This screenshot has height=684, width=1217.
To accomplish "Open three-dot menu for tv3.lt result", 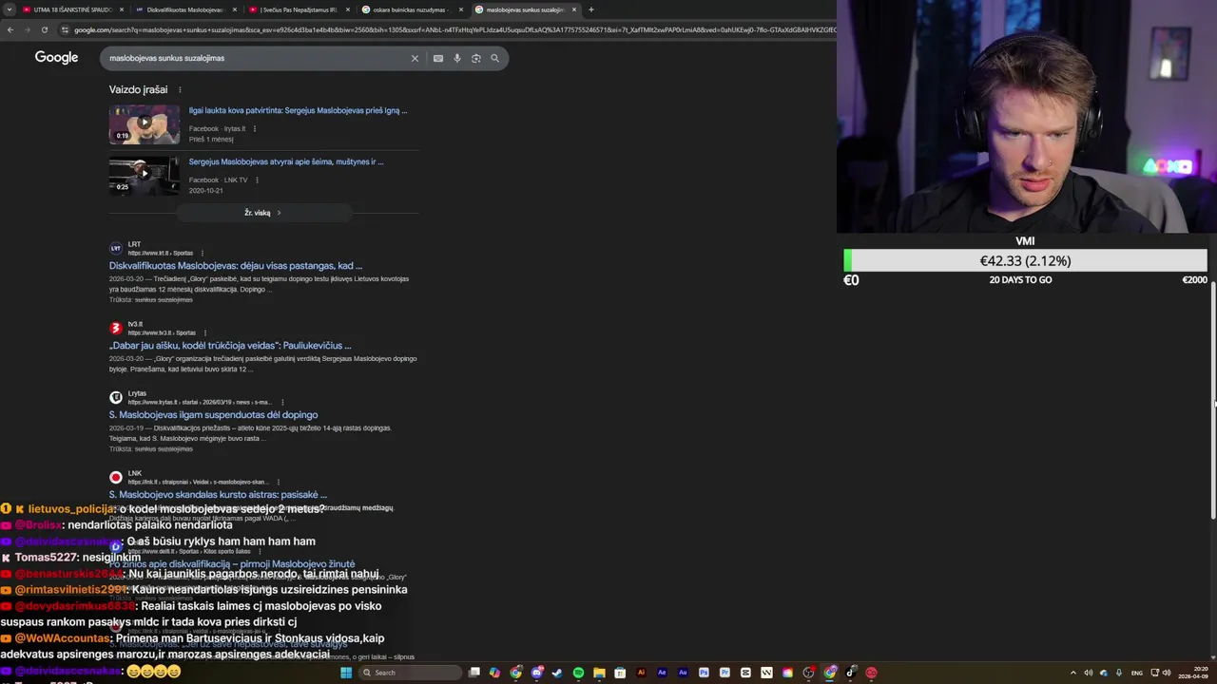I will tap(205, 332).
